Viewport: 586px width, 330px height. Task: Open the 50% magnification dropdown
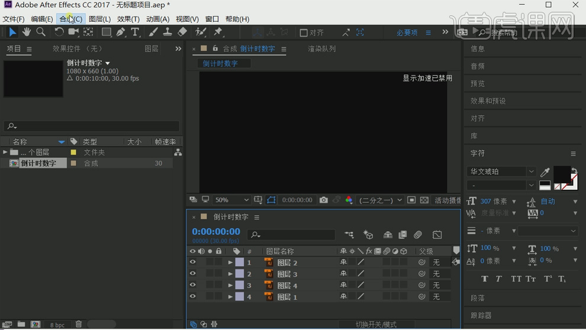231,200
